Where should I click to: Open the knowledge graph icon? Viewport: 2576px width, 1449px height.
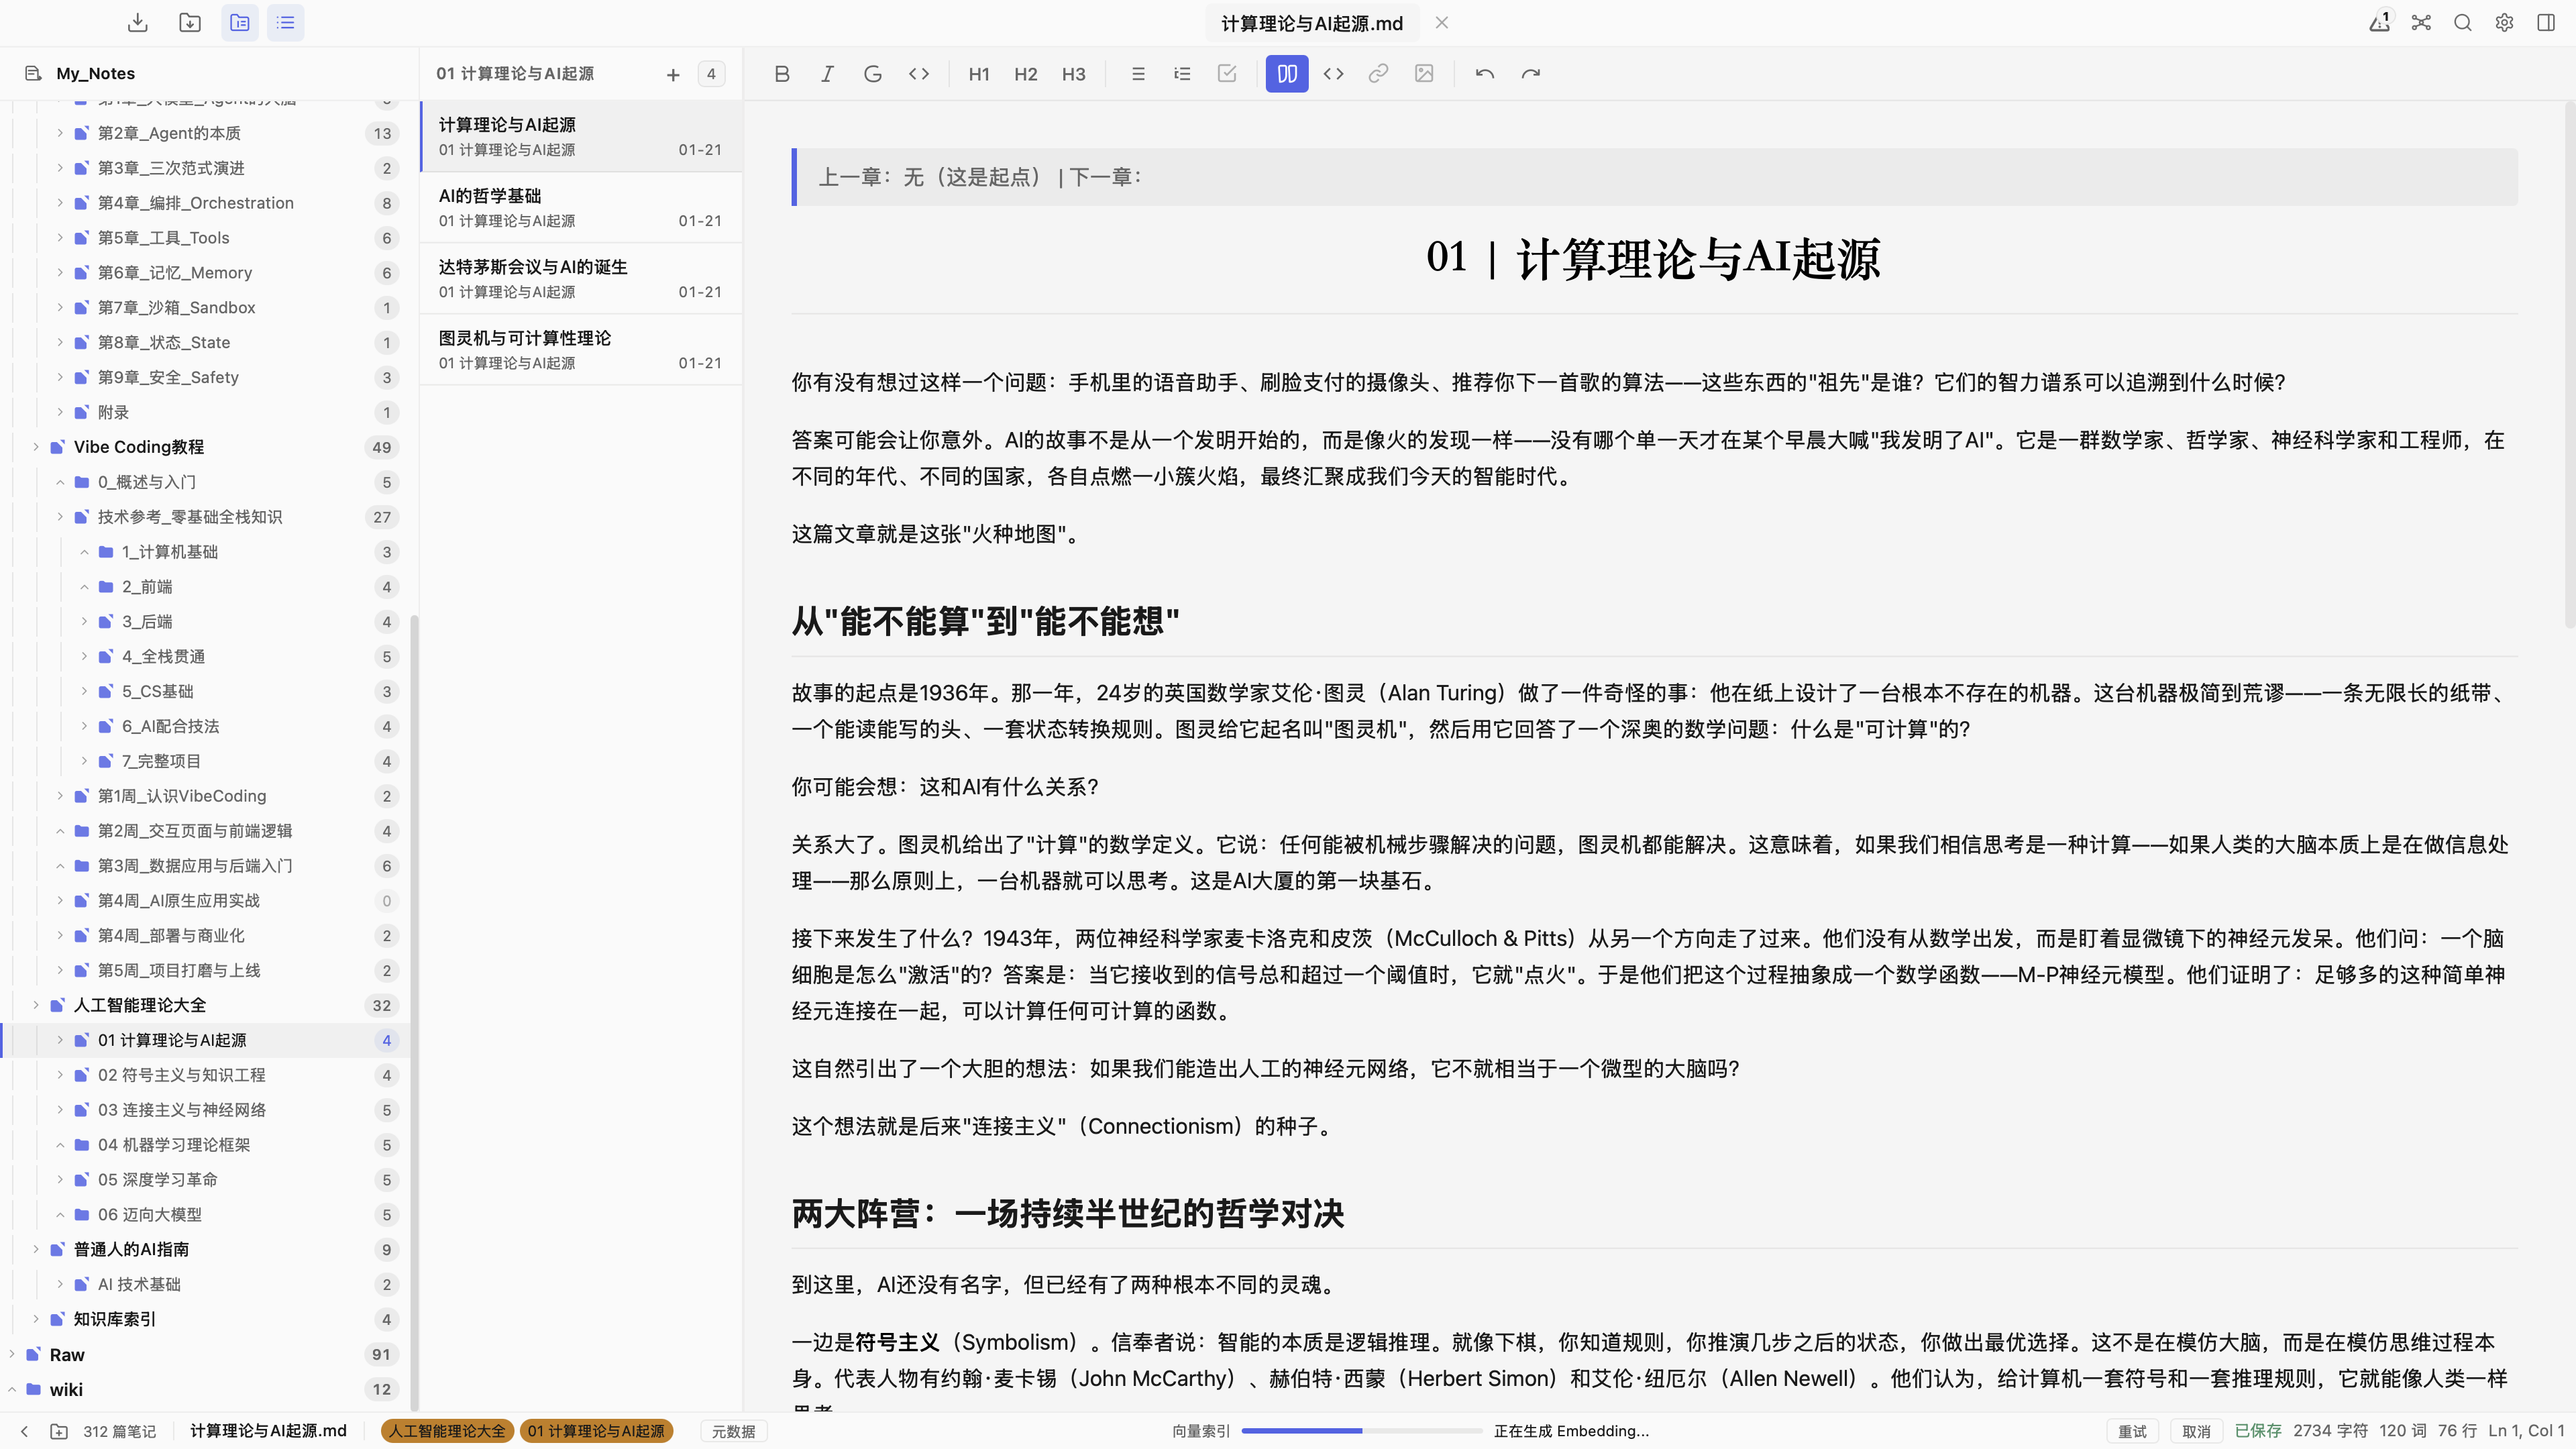pyautogui.click(x=2421, y=22)
